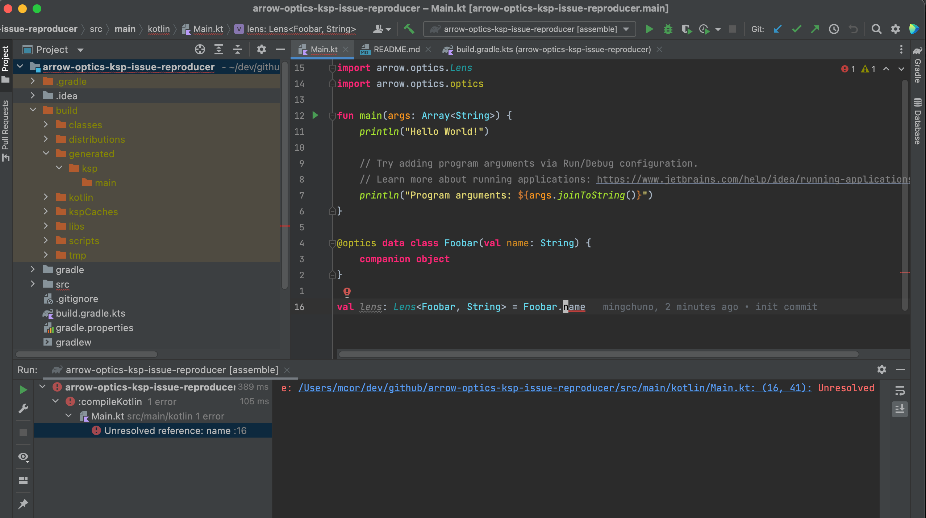
Task: Click the editor horizontal scrollbar
Action: click(598, 354)
